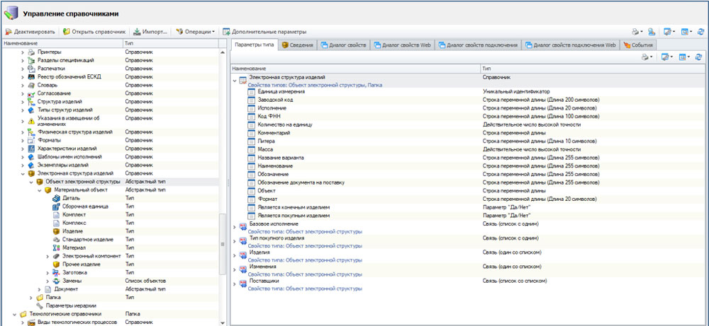Select the Деталь type icon in tree

coord(57,198)
